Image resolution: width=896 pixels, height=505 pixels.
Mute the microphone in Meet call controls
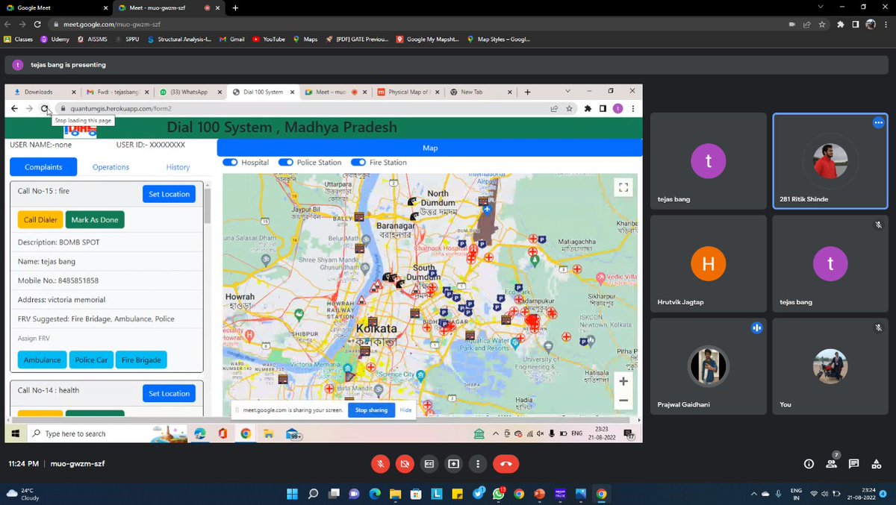[380, 463]
